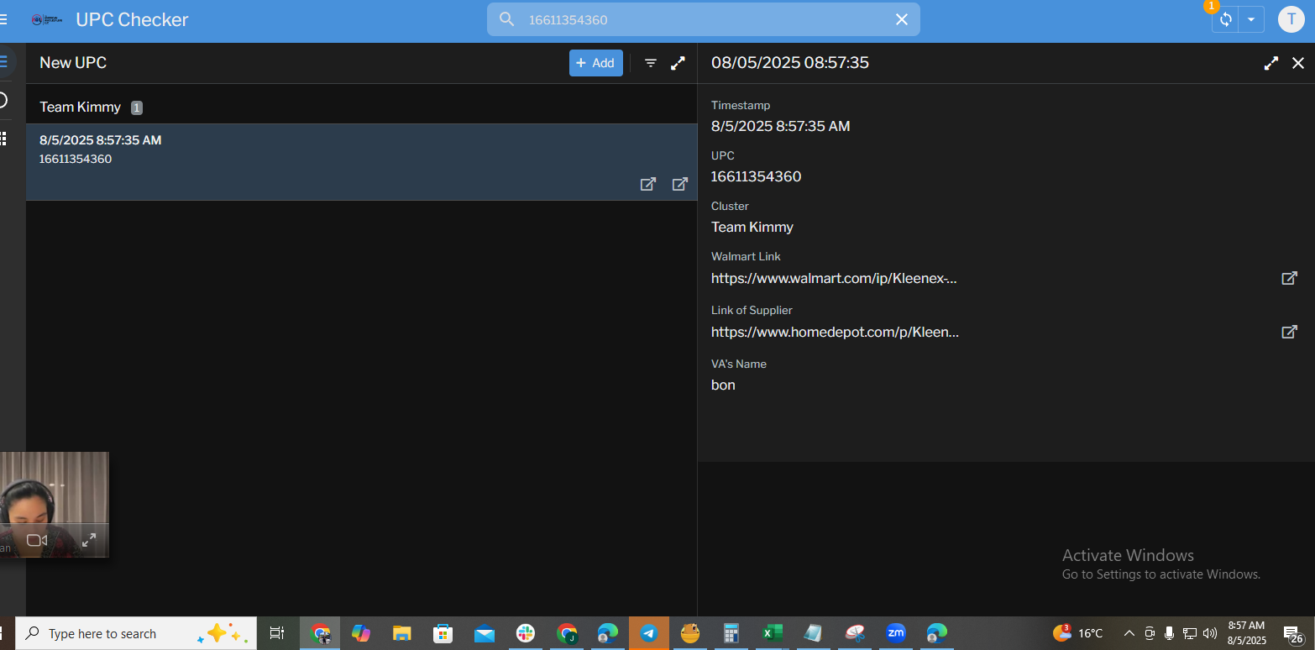Open the Link of Supplier external icon
This screenshot has width=1315, height=650.
1289,332
